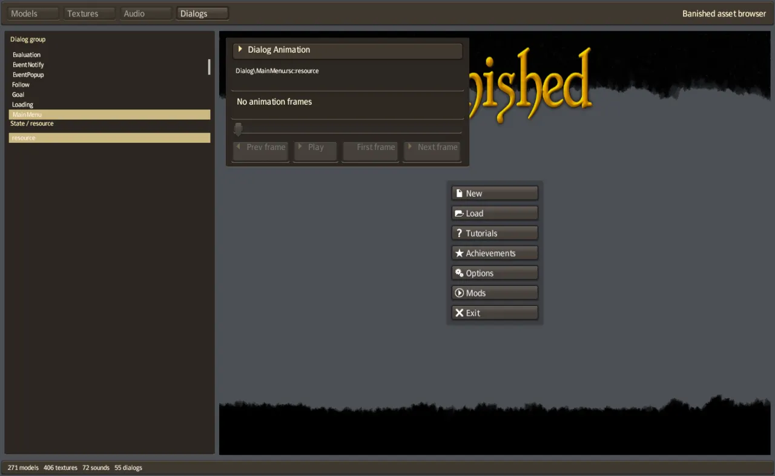Screen dimensions: 775x476
Task: Open Achievements from the main menu
Action: [495, 253]
